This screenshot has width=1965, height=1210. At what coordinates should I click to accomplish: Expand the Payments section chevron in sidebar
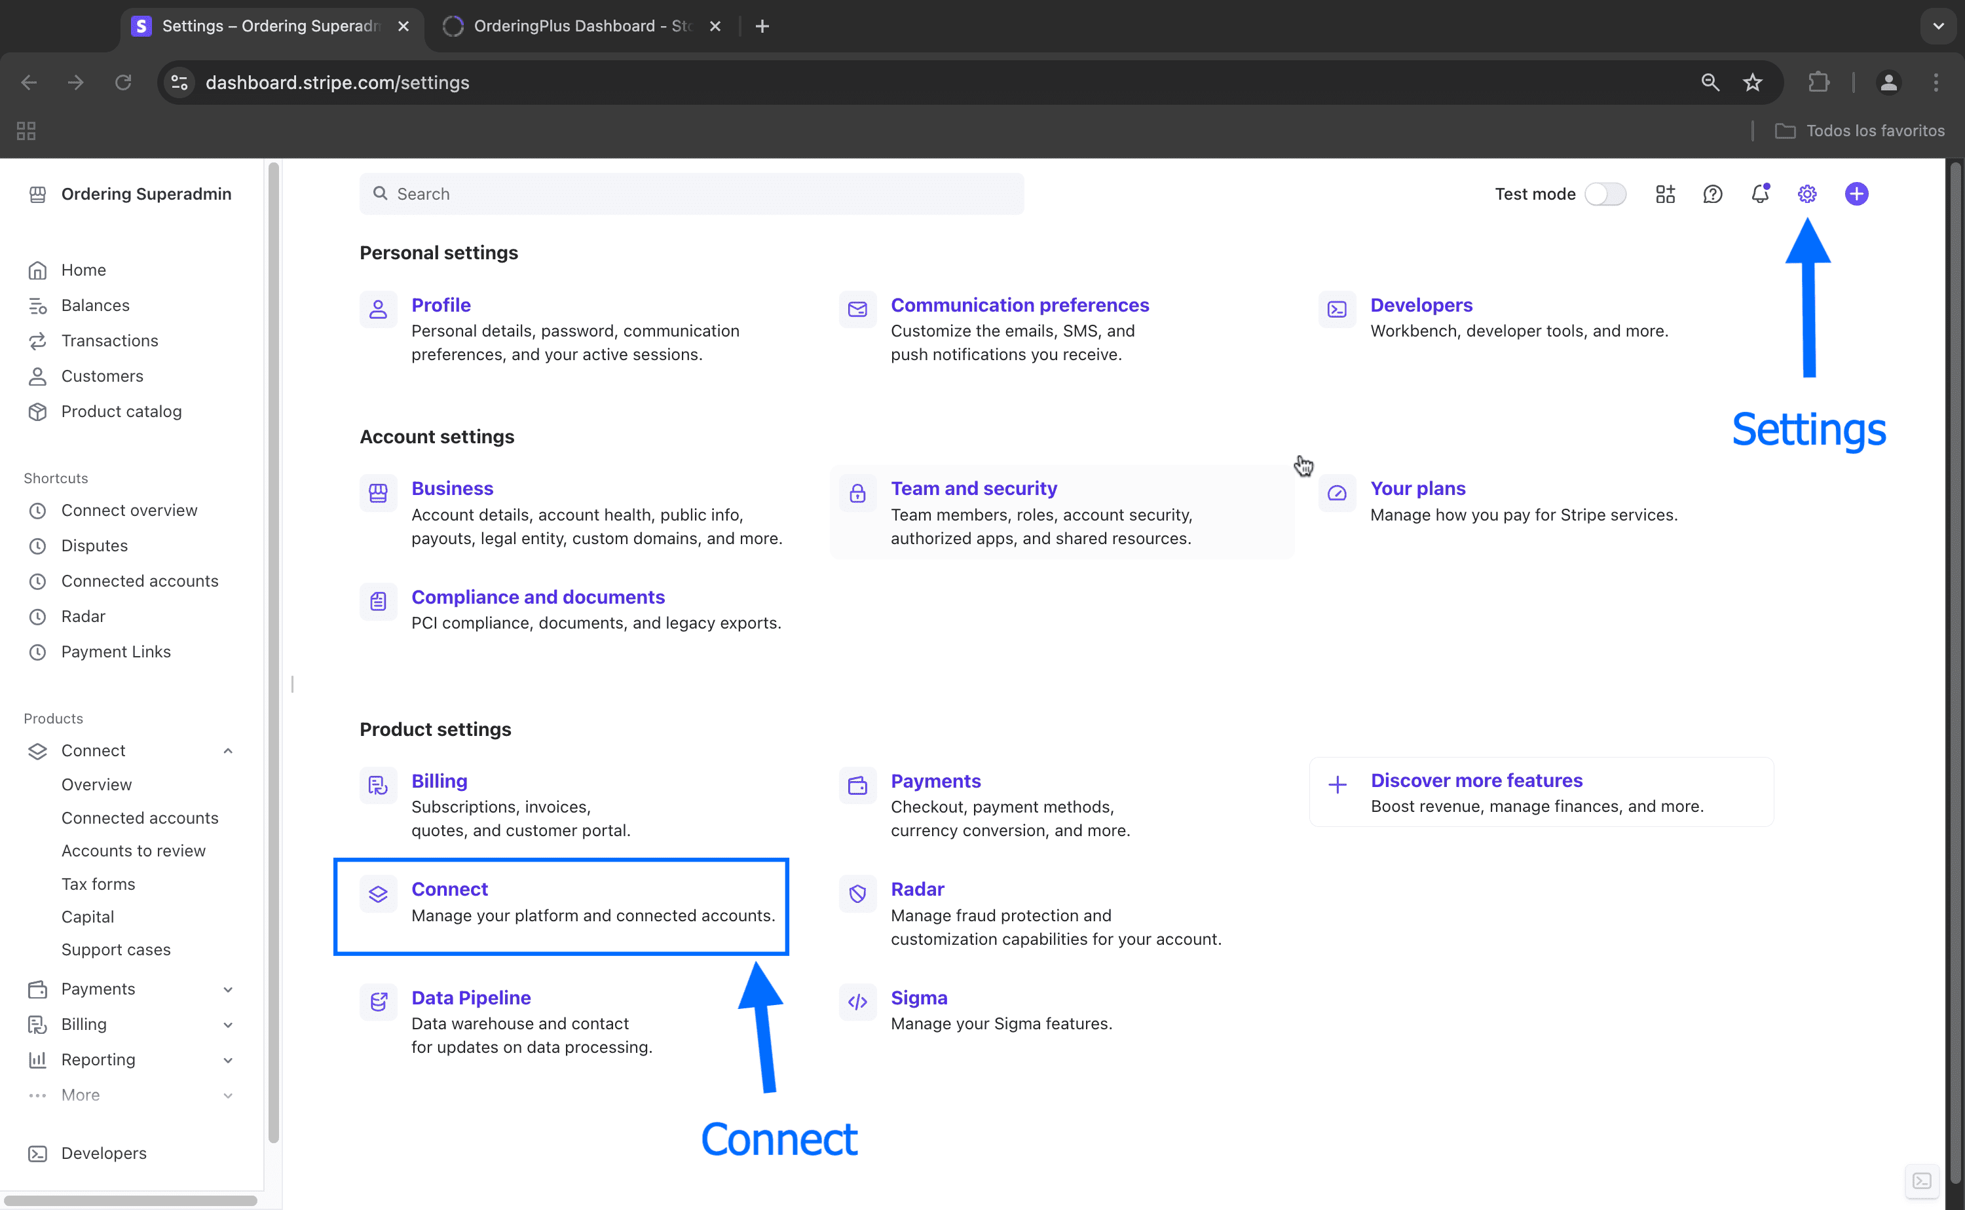pyautogui.click(x=228, y=989)
